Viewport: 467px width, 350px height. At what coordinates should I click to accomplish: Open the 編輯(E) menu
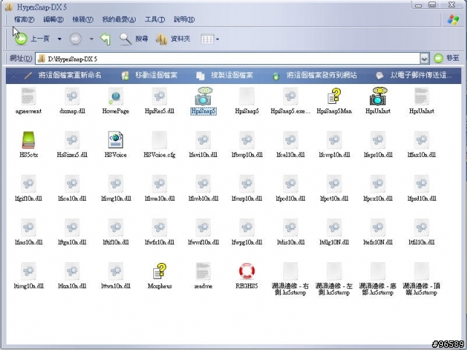tap(53, 20)
